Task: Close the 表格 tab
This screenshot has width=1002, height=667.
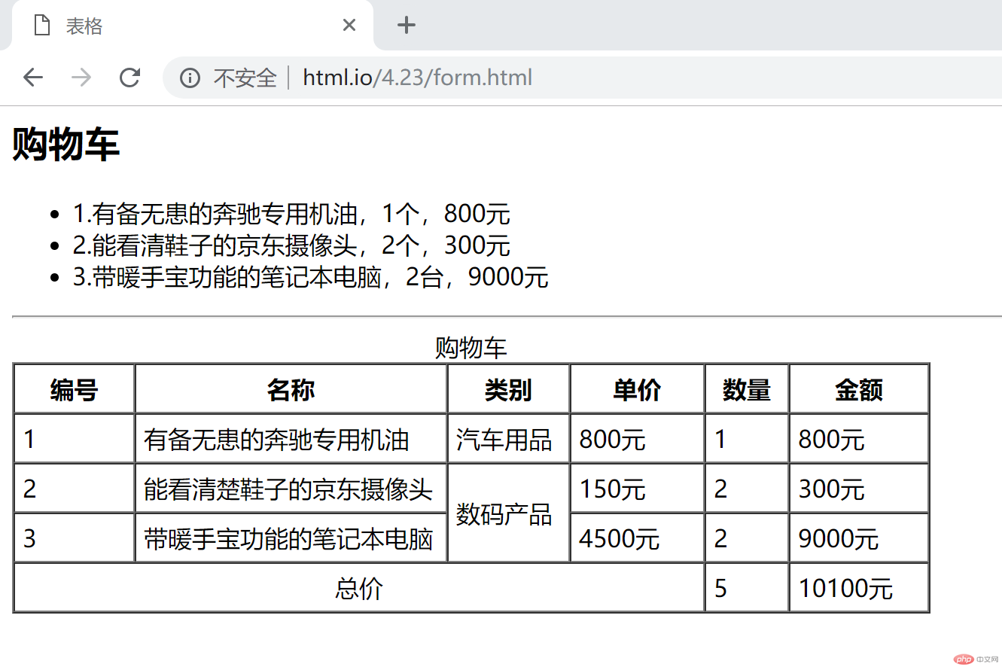Action: click(x=349, y=26)
